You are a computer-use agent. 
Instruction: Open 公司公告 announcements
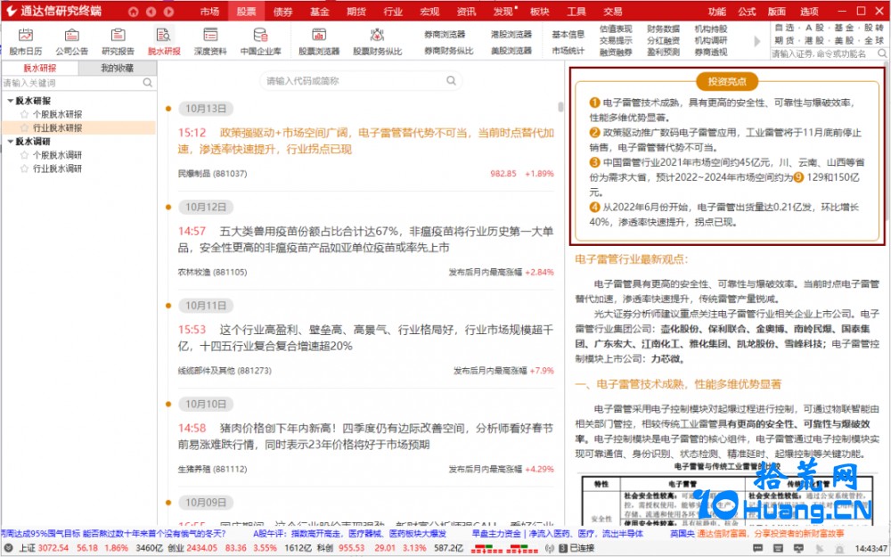[x=71, y=42]
